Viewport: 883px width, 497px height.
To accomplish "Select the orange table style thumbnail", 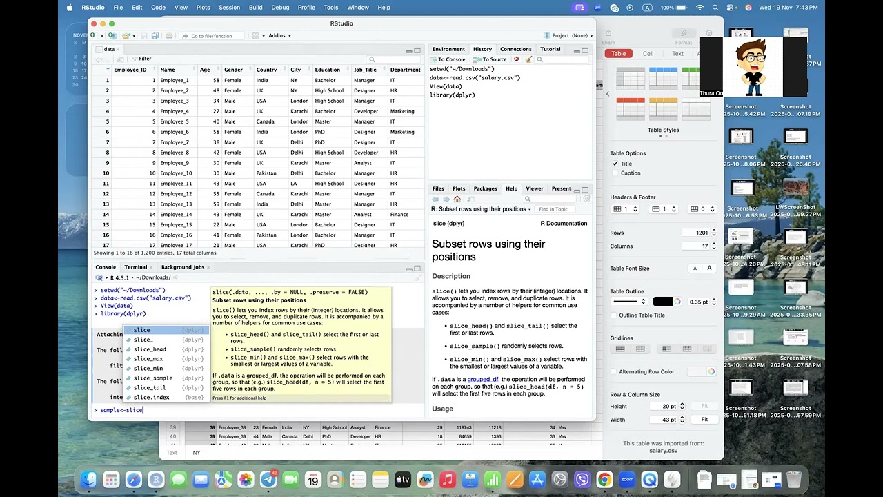I will [663, 109].
